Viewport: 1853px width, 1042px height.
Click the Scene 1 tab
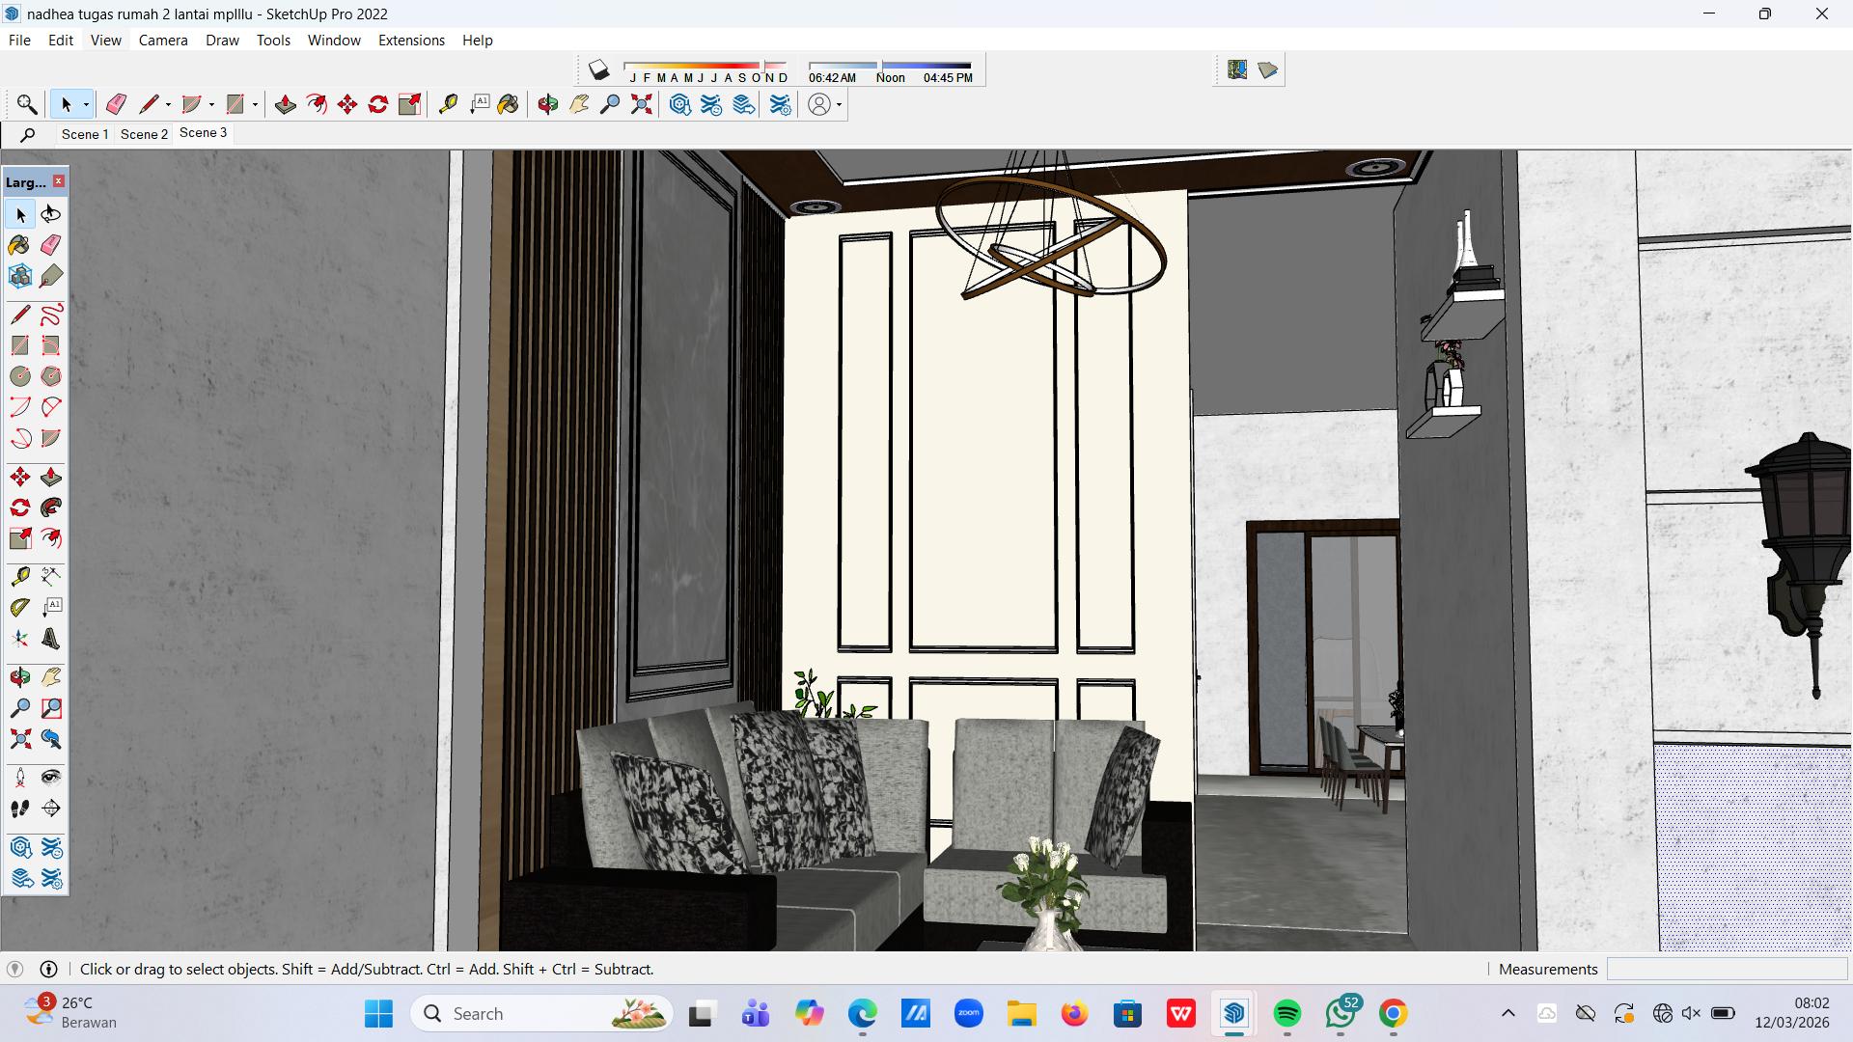(x=85, y=134)
